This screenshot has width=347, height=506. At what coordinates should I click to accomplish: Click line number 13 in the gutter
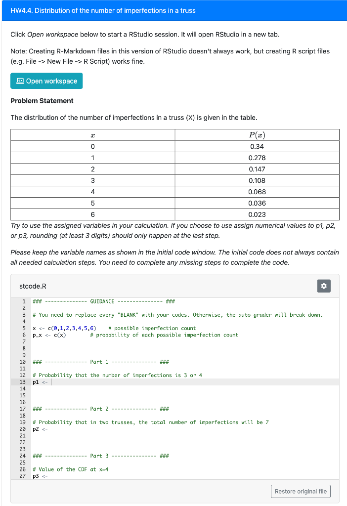(22, 382)
